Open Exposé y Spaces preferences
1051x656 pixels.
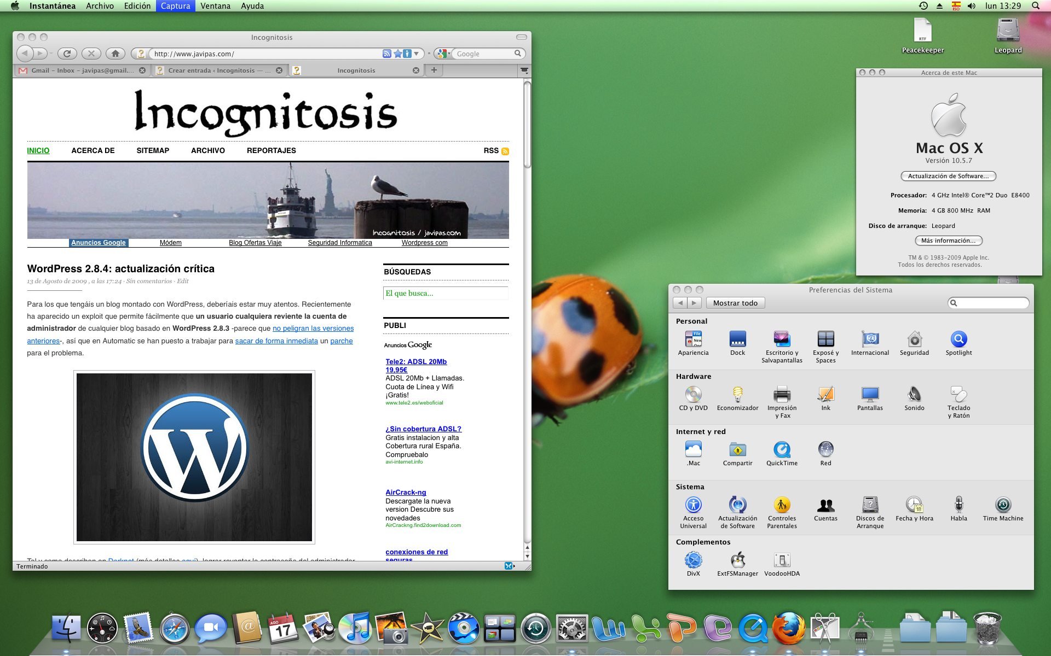825,339
